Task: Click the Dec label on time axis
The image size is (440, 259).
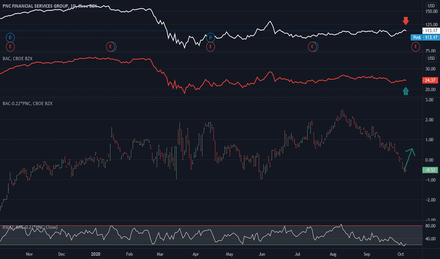Action: click(61, 254)
